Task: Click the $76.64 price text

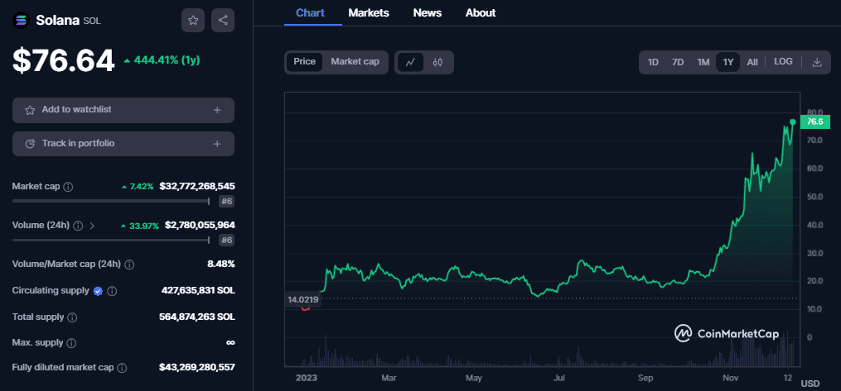Action: click(63, 60)
